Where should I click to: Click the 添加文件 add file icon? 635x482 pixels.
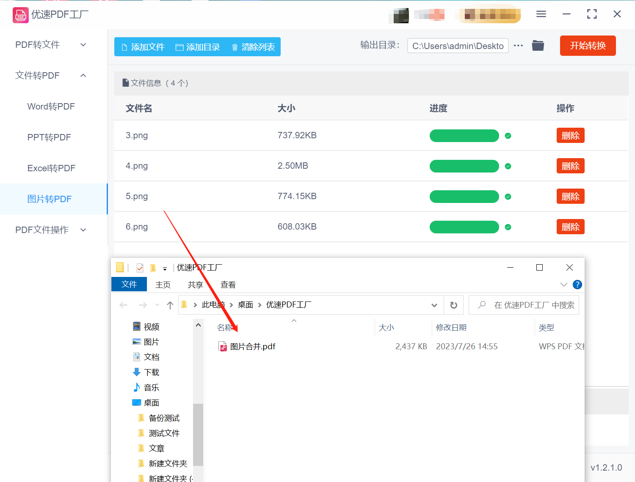tap(125, 47)
